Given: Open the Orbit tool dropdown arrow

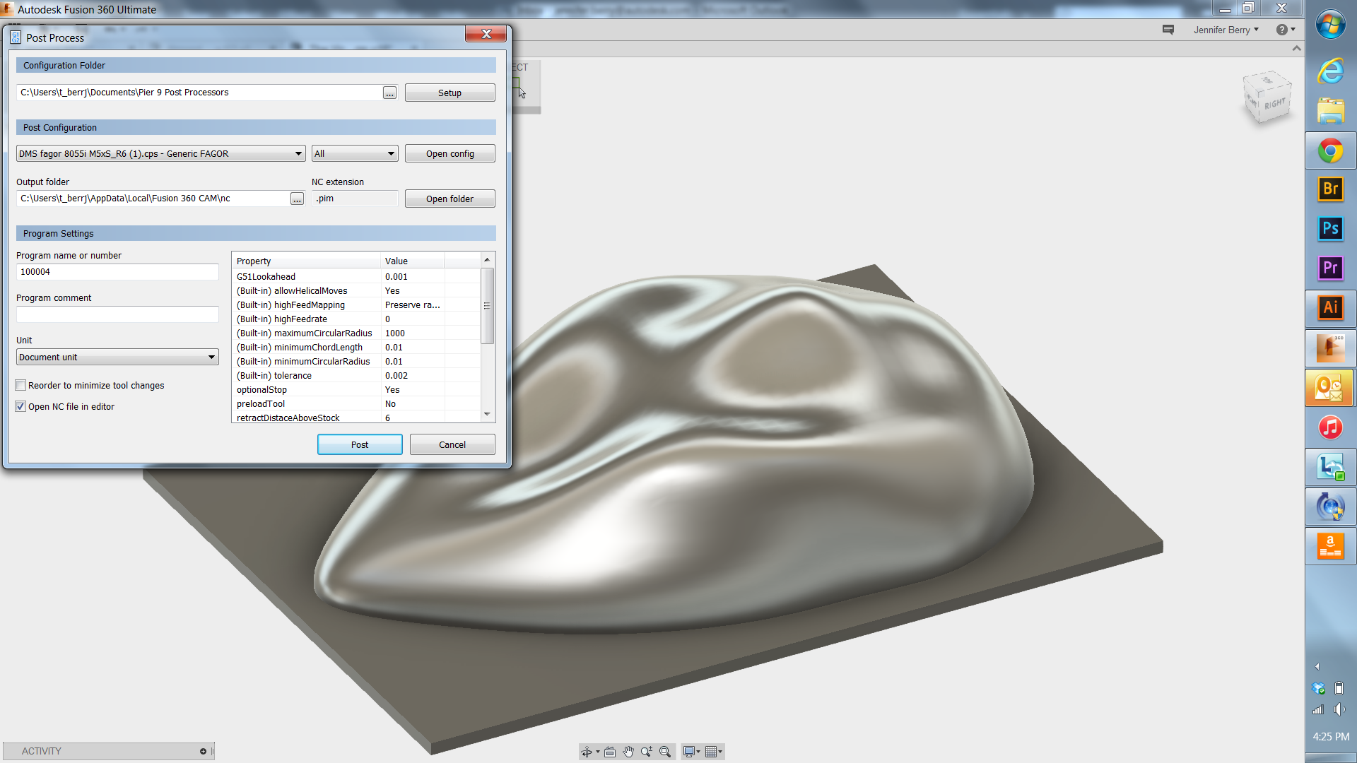Looking at the screenshot, I should click(x=598, y=752).
